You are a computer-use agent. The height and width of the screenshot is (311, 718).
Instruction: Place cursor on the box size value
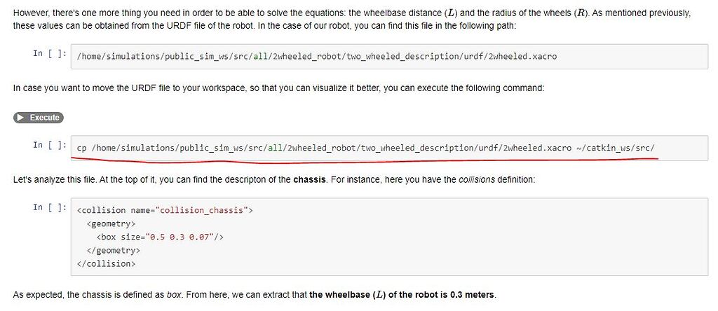tap(188, 237)
